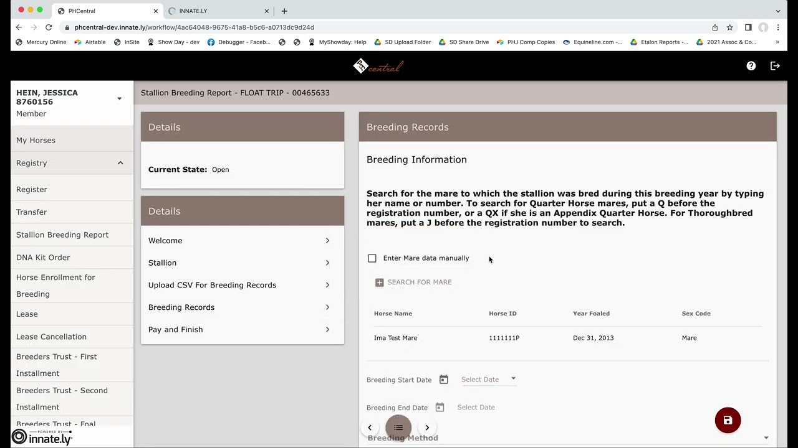The image size is (798, 448).
Task: Open Chrome tab search dropdown
Action: pos(778,11)
